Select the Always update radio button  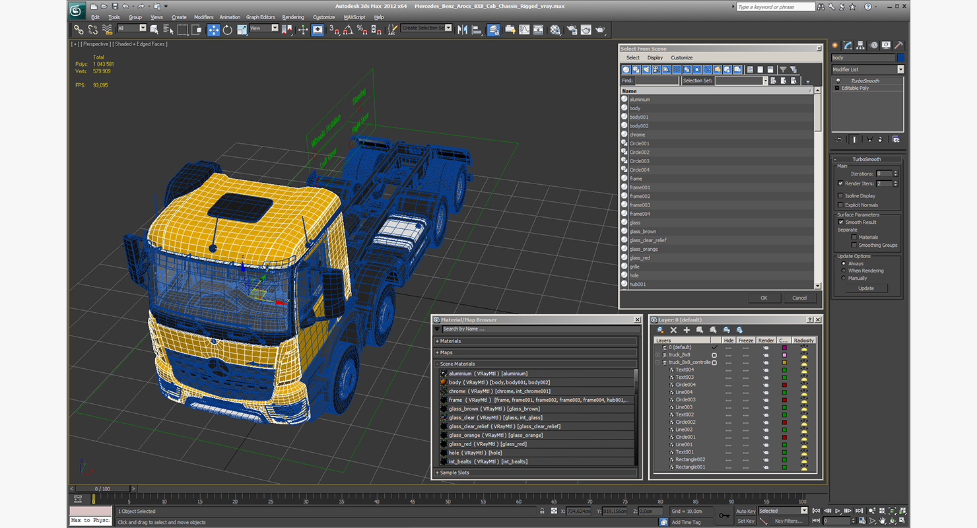point(844,263)
